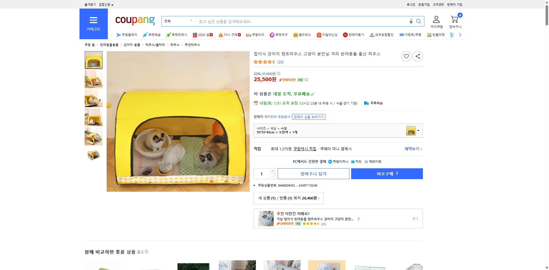Open the share button next to wishlist
Screen dimensions: 549x270
[417, 56]
